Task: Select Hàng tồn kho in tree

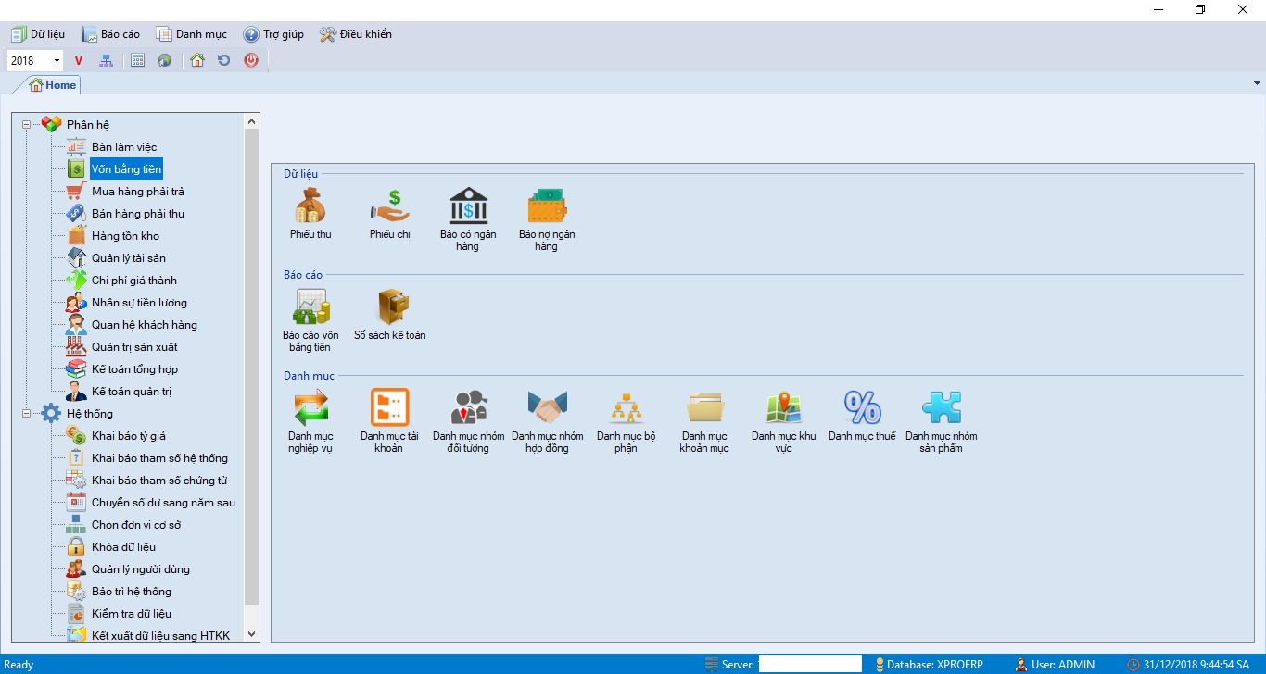Action: click(x=125, y=236)
